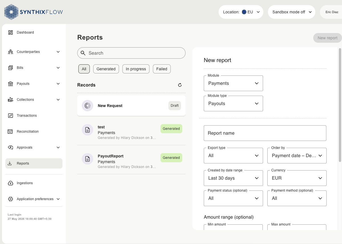Click the Reports download icon

(x=10, y=163)
